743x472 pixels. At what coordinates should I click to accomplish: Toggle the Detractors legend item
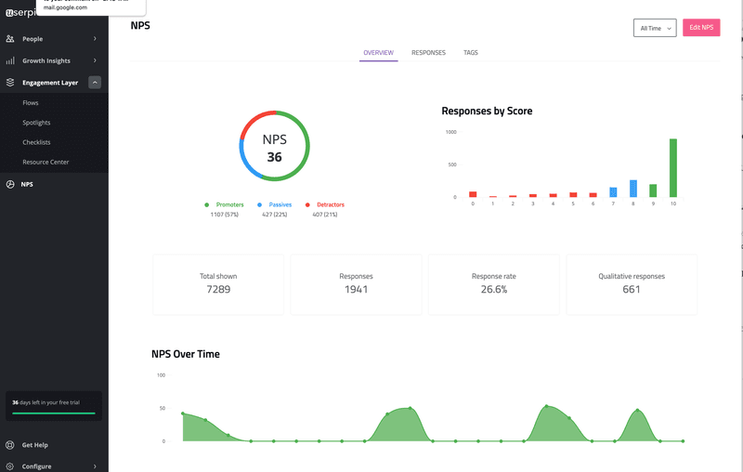coord(325,204)
